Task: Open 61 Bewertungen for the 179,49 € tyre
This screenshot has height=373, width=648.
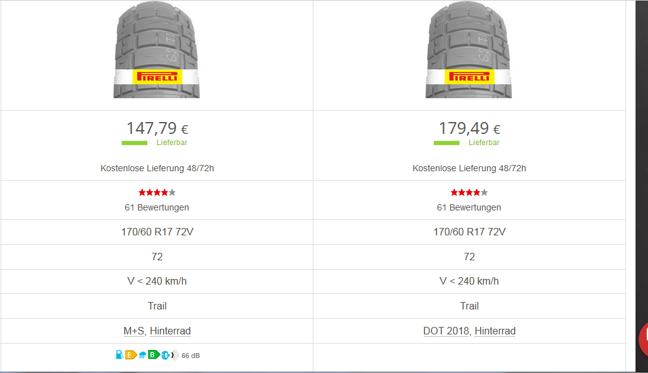Action: tap(469, 207)
